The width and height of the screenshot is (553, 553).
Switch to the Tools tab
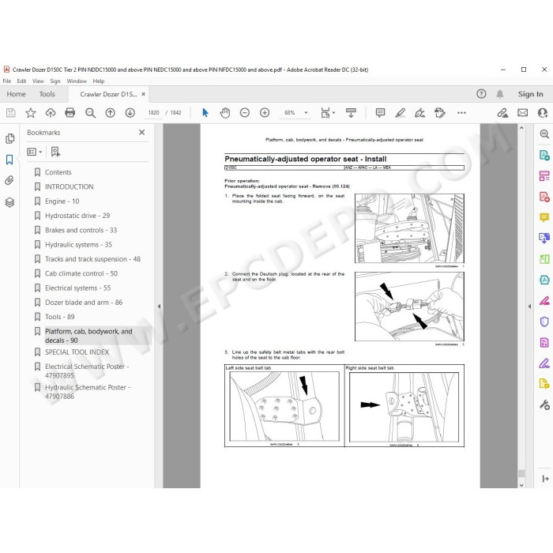point(47,94)
